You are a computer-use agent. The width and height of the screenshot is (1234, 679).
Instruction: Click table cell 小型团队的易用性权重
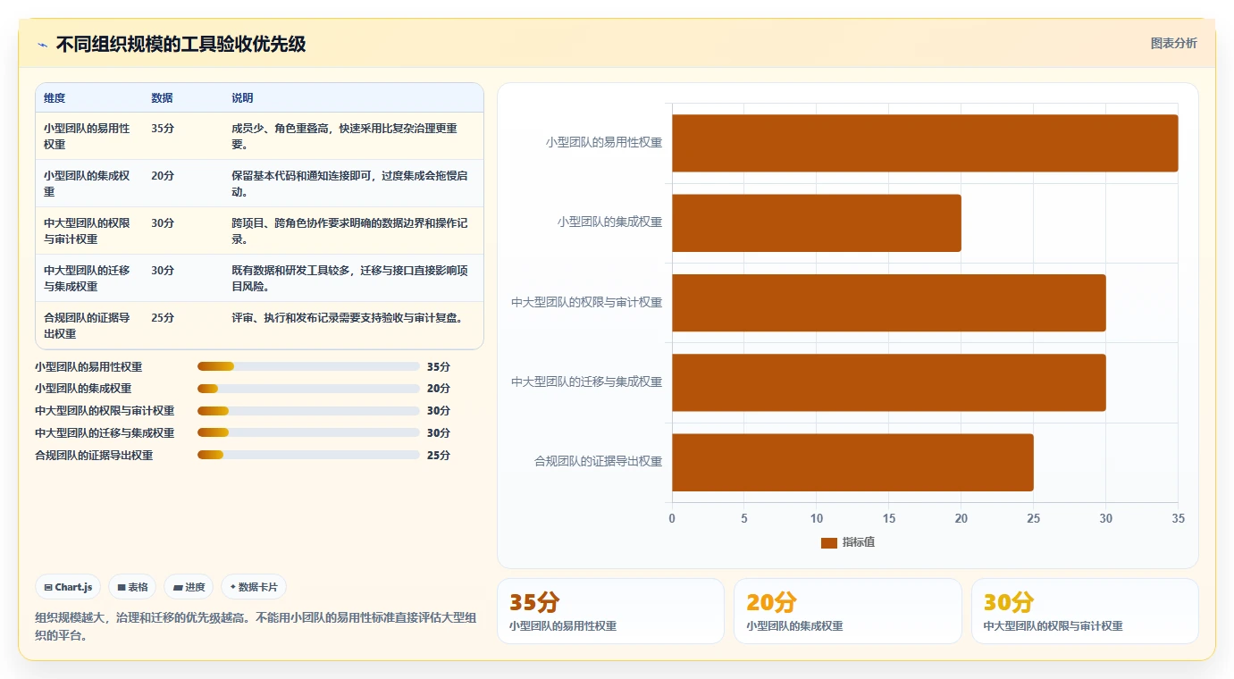pyautogui.click(x=88, y=137)
